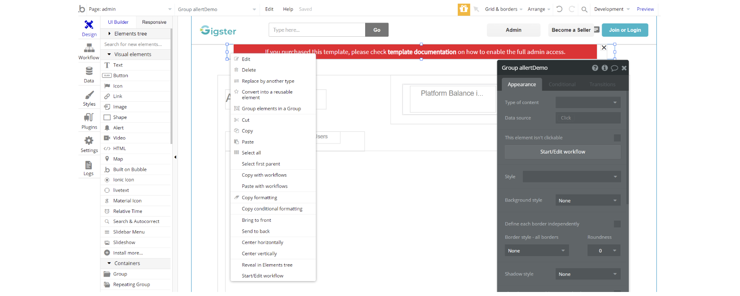Open the Type of content dropdown

click(x=588, y=102)
